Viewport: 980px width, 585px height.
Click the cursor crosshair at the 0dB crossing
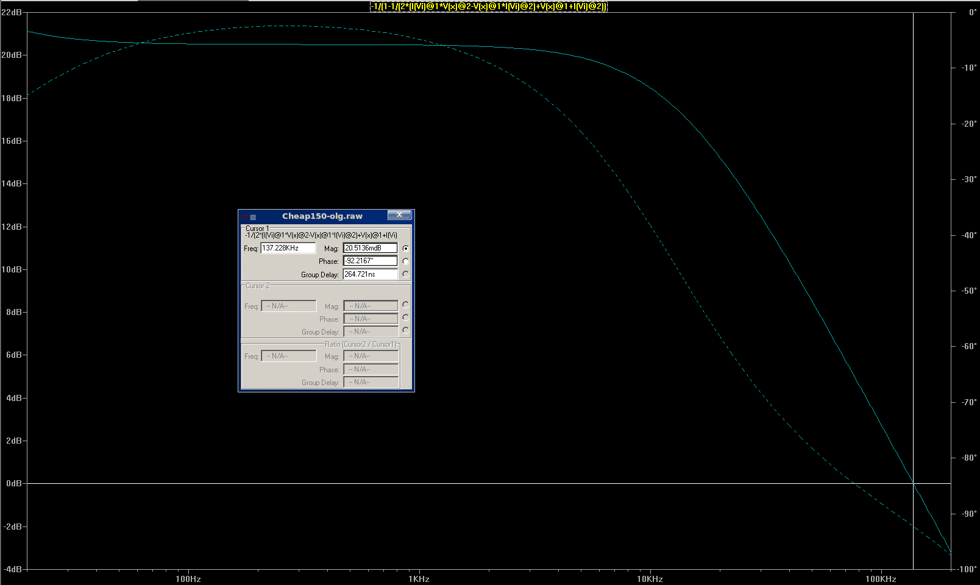(x=913, y=483)
